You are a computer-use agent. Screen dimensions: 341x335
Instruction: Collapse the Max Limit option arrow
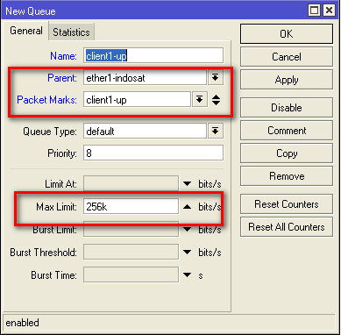coord(187,207)
